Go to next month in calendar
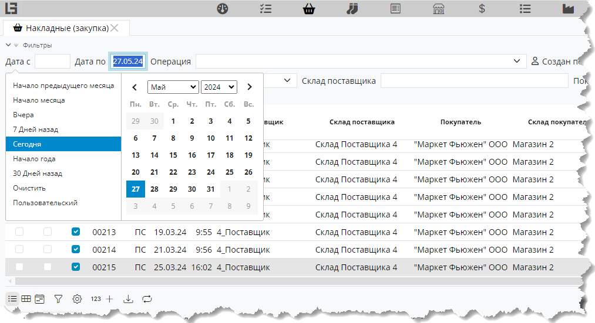The height and width of the screenshot is (323, 595). [x=250, y=87]
